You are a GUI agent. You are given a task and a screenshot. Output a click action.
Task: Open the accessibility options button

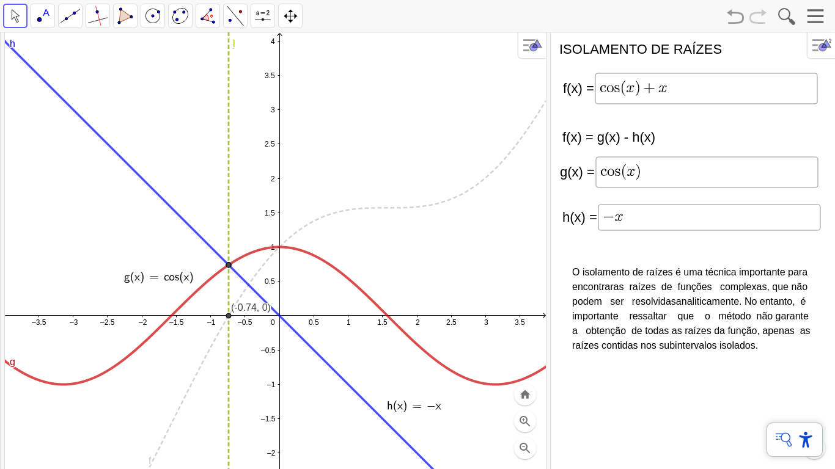coord(806,440)
